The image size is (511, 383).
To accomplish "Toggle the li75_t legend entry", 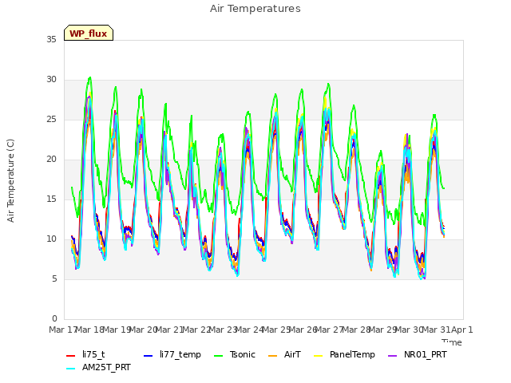I will pos(85,354).
